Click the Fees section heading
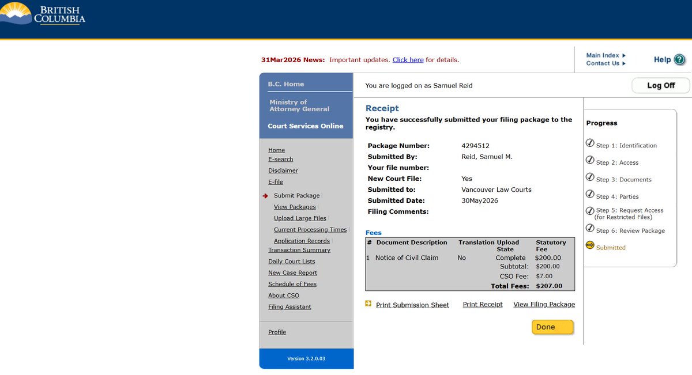Image resolution: width=692 pixels, height=375 pixels. (x=374, y=233)
